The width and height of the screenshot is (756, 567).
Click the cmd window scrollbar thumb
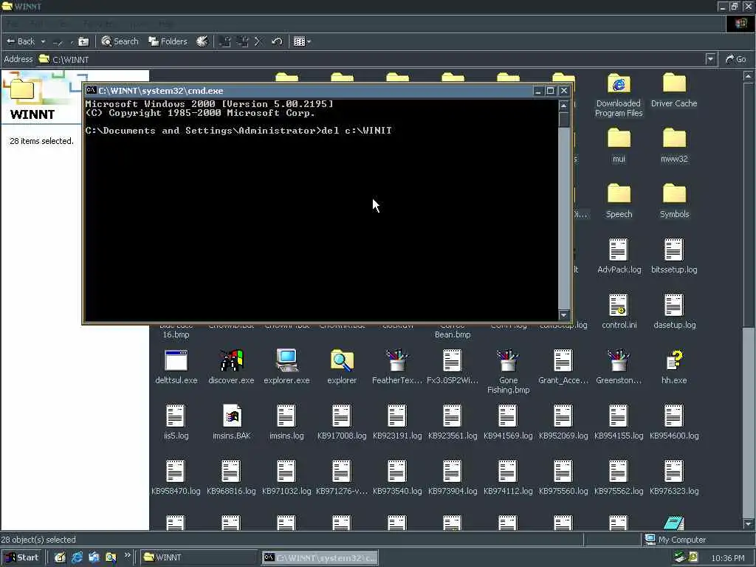563,119
